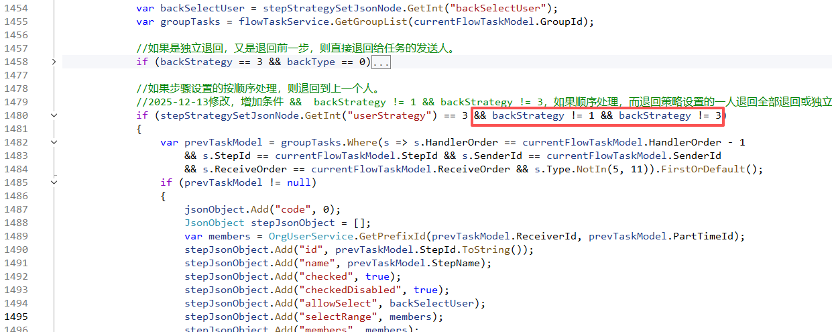The height and width of the screenshot is (332, 832).
Task: Expand the collapsed block at line 1458
Action: pos(54,62)
